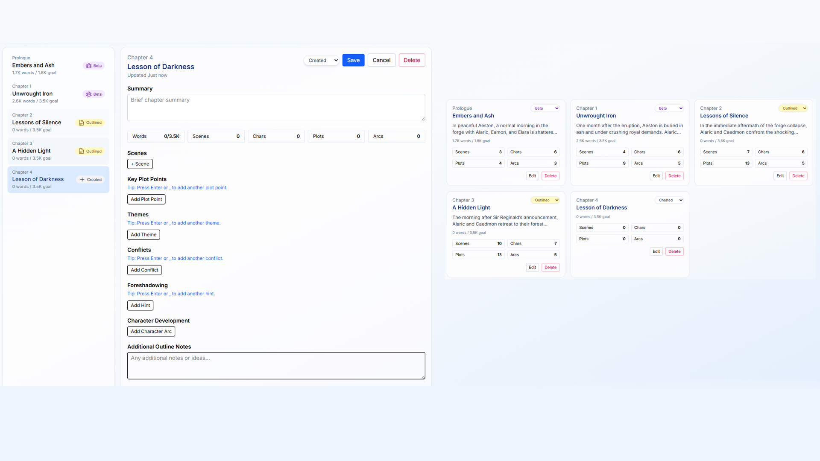Delete the A Hidden Light chapter card
820x461 pixels.
(550, 268)
